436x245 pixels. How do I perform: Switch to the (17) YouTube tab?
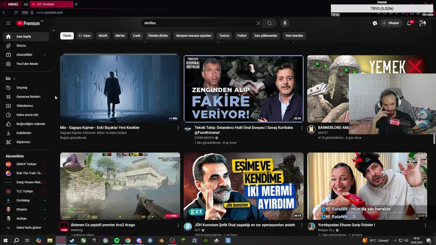[x=52, y=4]
